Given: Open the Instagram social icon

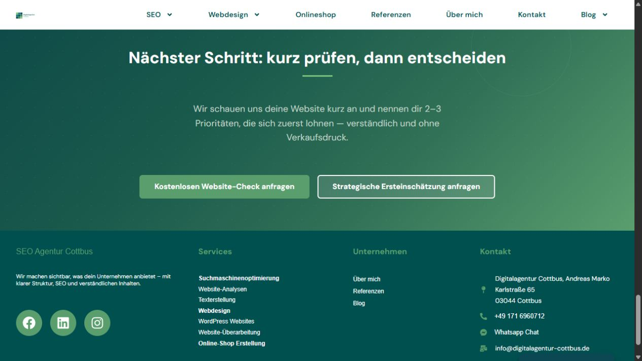Looking at the screenshot, I should tap(97, 323).
